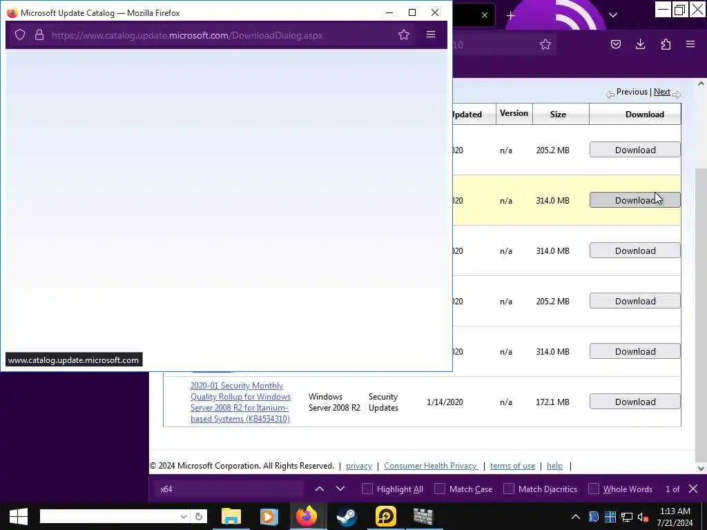707x530 pixels.
Task: Bookmark the DownloadDialog page with the star icon
Action: [x=403, y=35]
